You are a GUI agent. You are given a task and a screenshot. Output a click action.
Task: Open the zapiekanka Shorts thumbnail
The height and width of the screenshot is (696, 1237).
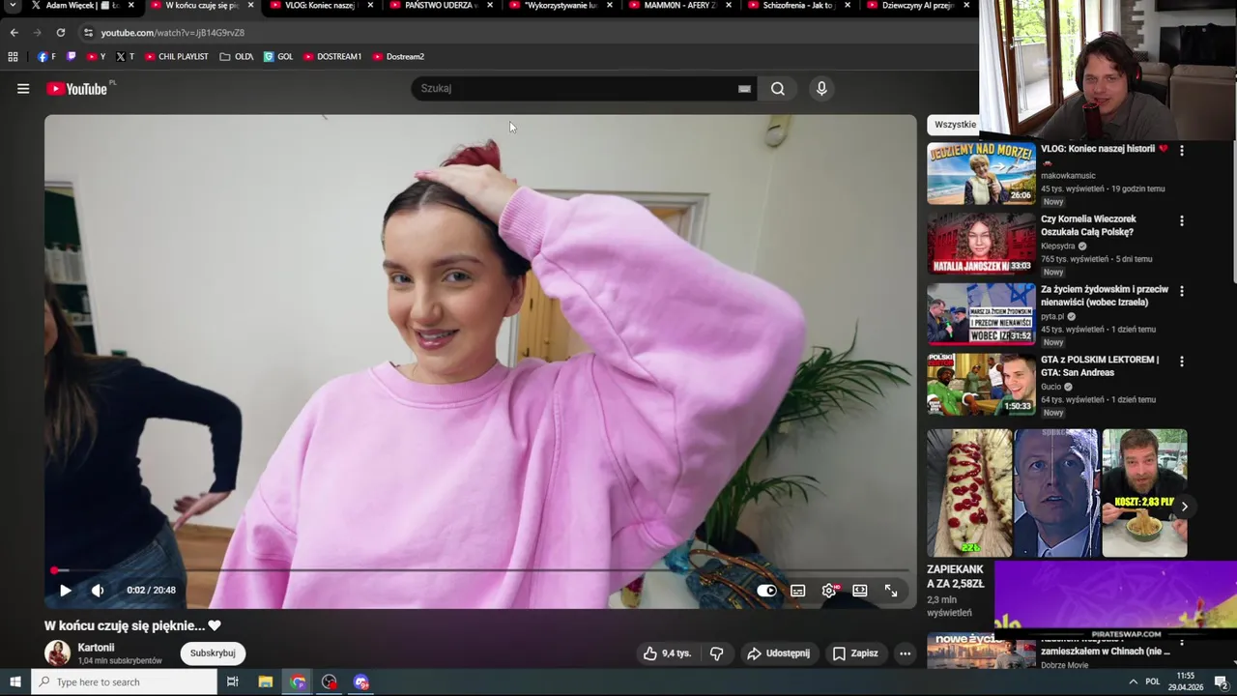pos(969,493)
